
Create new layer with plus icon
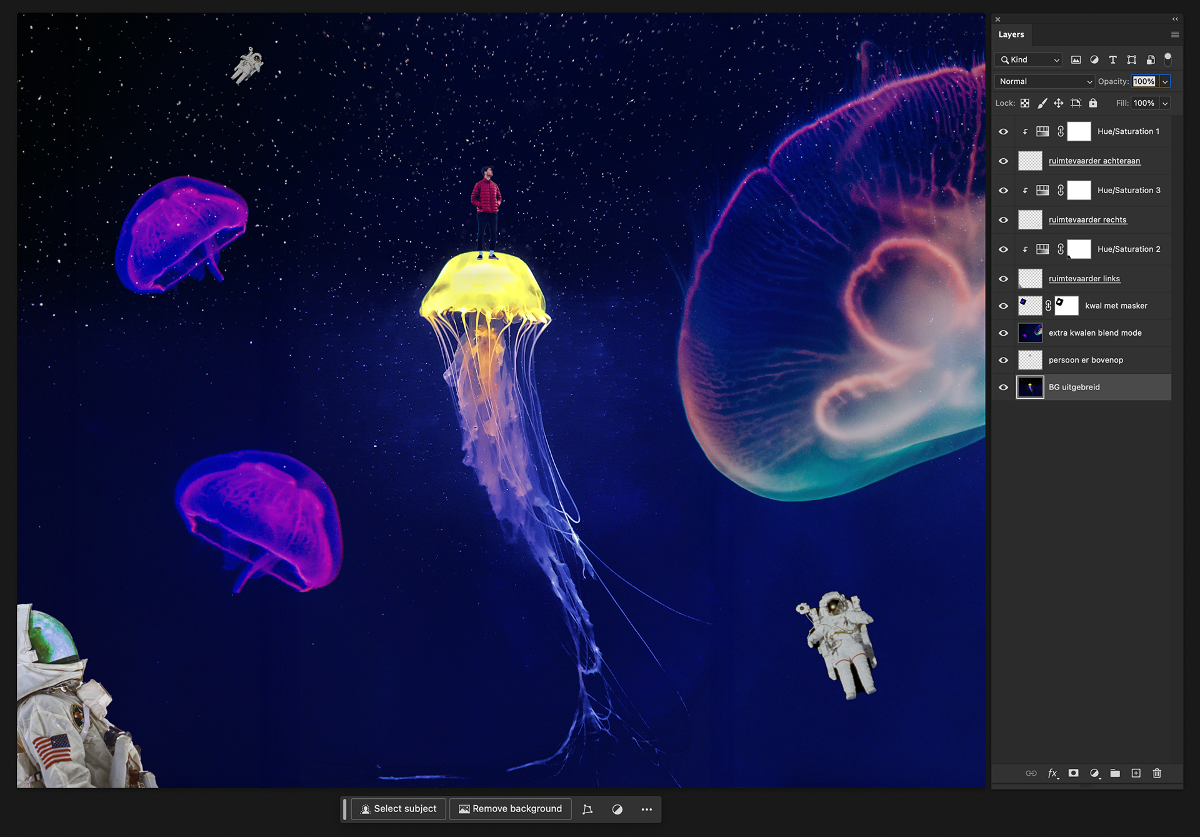click(1136, 773)
